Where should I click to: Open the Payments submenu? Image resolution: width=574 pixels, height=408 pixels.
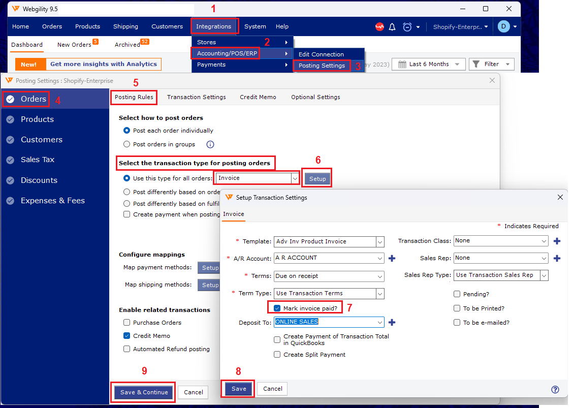coord(242,65)
